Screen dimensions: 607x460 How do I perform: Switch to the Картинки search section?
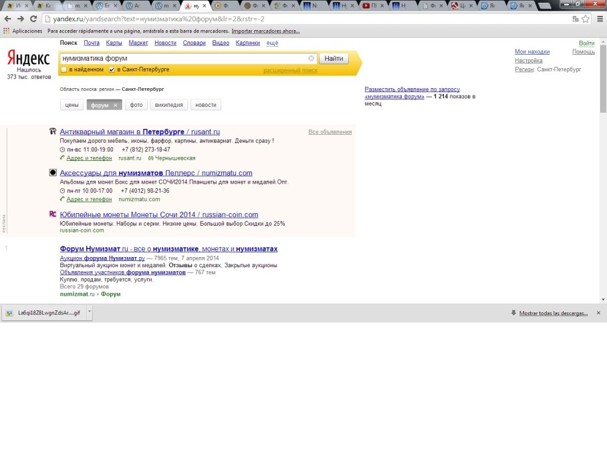[x=249, y=42]
